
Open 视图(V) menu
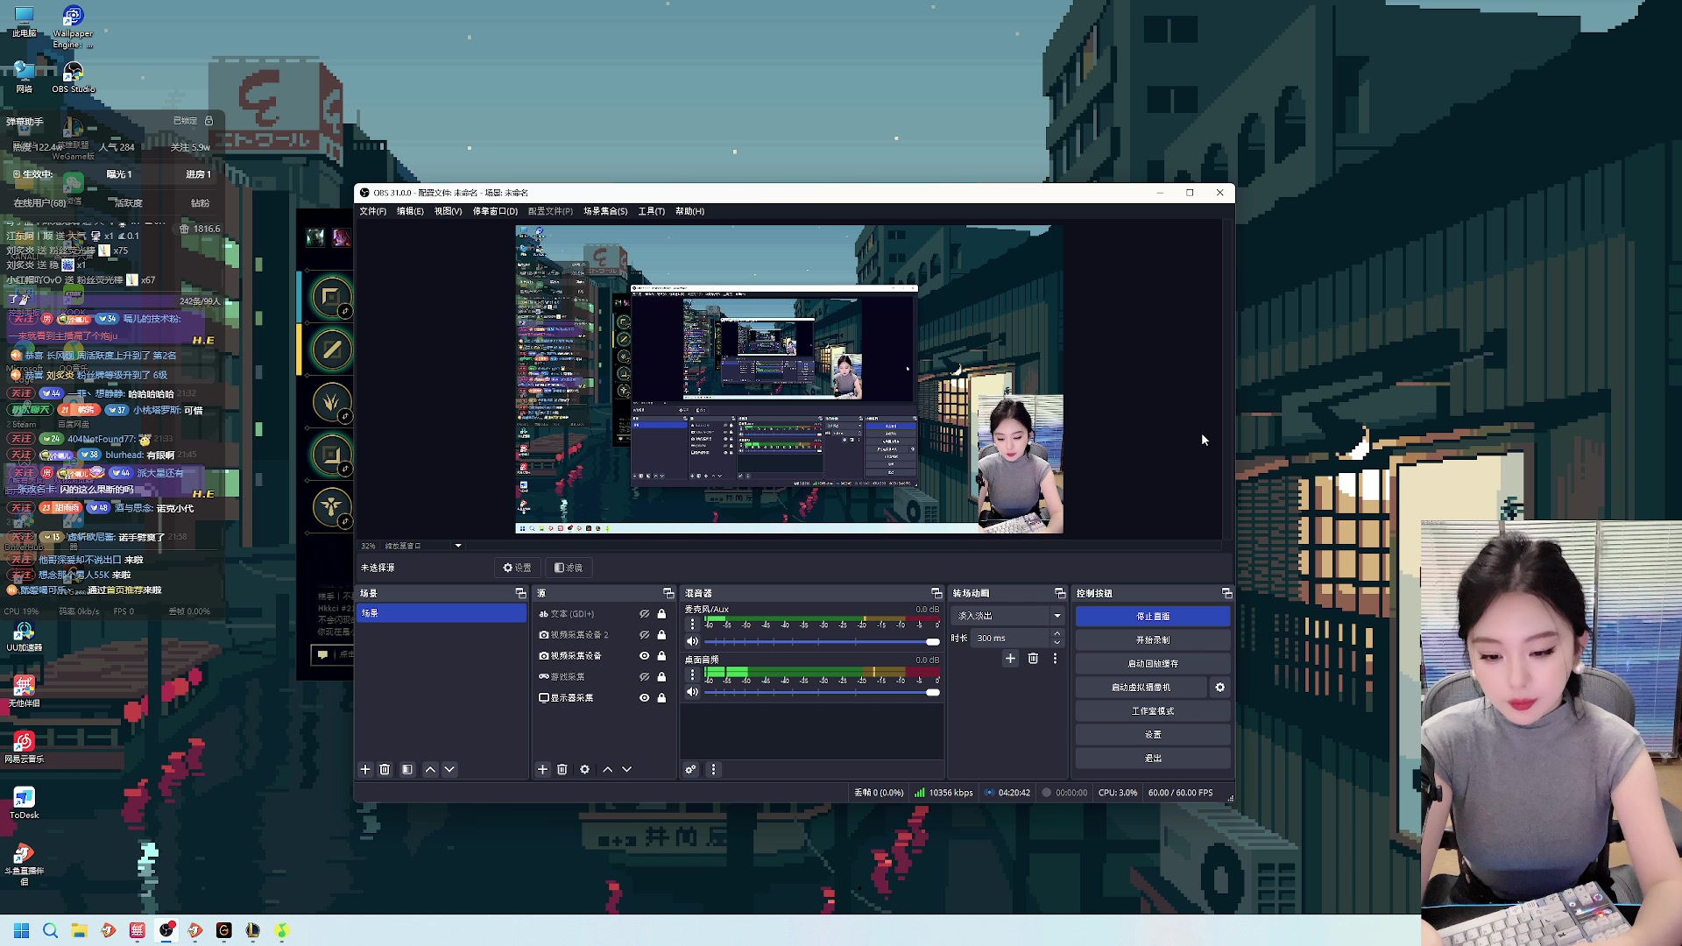(448, 211)
